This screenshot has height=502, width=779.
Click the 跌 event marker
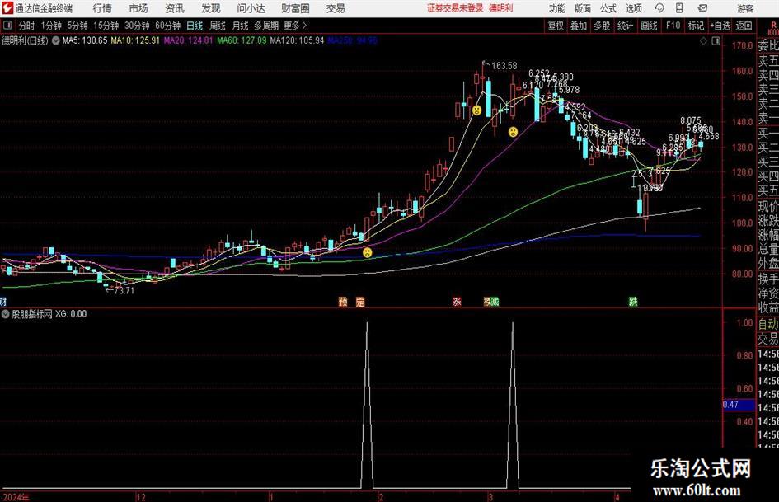tap(633, 301)
